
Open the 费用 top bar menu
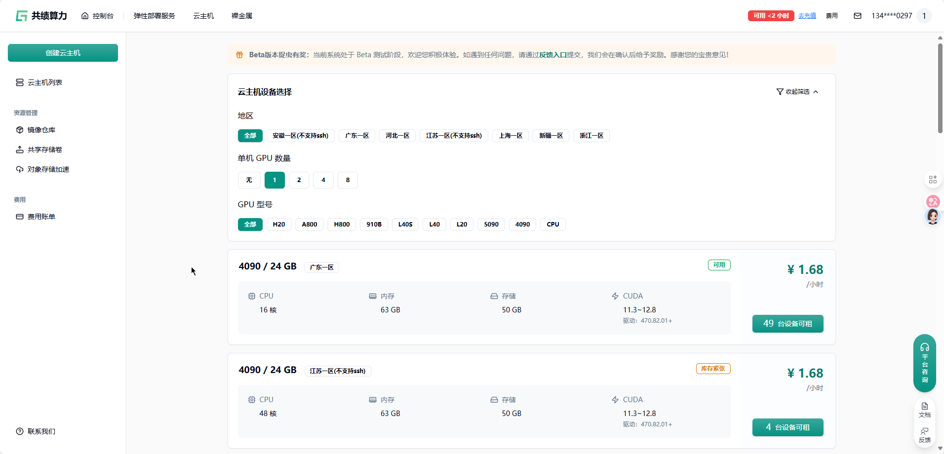click(x=832, y=16)
